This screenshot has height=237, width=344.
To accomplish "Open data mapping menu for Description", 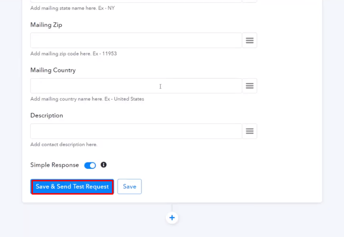I will (249, 131).
